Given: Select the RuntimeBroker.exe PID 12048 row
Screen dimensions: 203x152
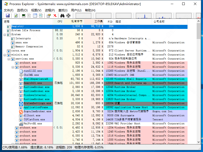Looking at the screenshot, I should [x=95, y=87].
